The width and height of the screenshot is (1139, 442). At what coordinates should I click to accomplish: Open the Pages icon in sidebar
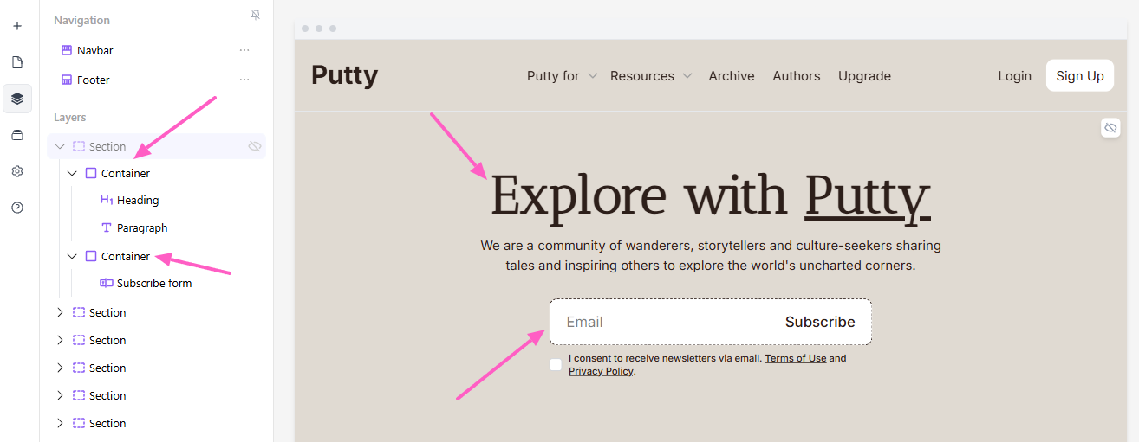17,62
